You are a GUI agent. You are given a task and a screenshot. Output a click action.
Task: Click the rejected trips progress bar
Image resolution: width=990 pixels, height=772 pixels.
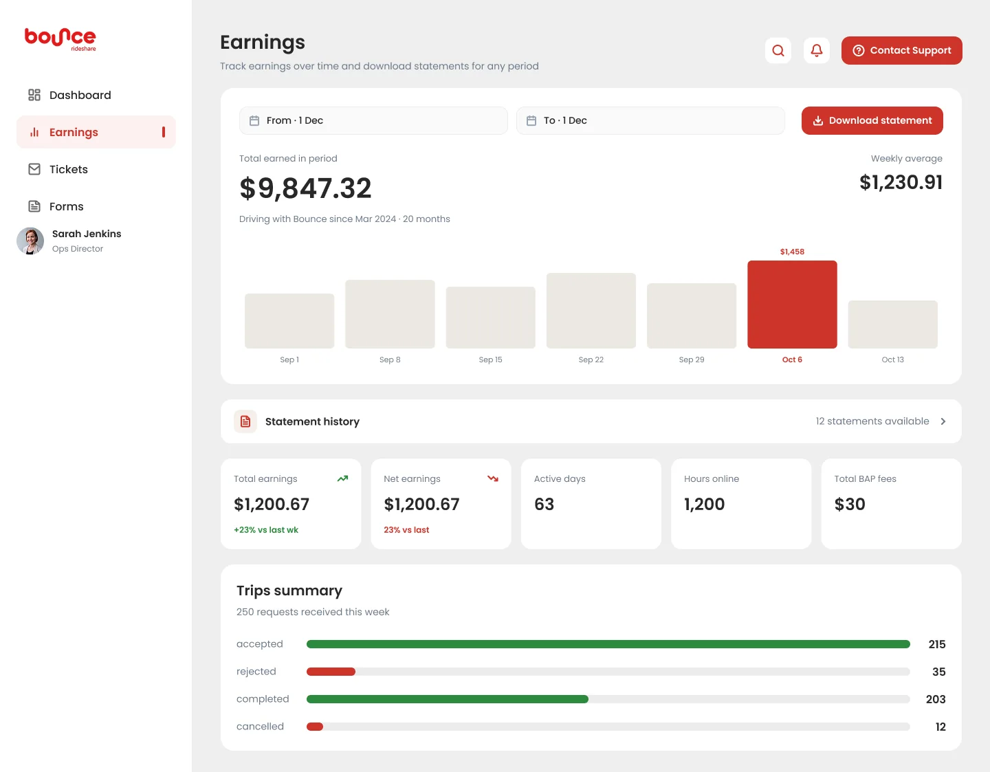pyautogui.click(x=608, y=672)
